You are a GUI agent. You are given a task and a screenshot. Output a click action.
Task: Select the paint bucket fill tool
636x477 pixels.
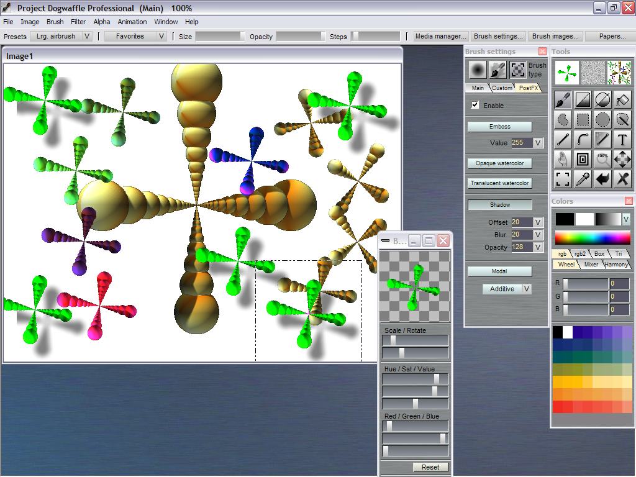pyautogui.click(x=622, y=100)
